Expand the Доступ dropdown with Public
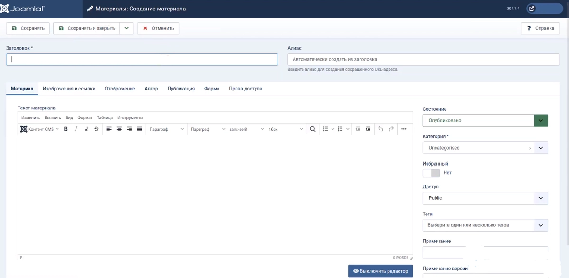This screenshot has height=278, width=569. point(485,198)
